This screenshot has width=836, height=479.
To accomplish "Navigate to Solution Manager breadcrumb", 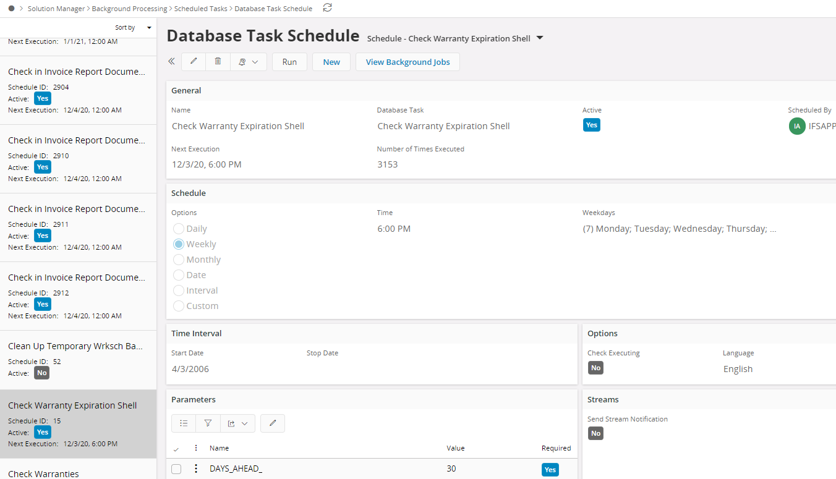I will [x=57, y=9].
